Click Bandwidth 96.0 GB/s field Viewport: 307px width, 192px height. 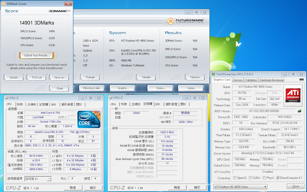(289, 147)
